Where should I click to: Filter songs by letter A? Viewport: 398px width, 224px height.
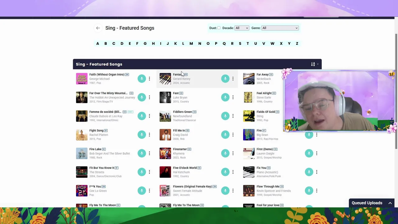pyautogui.click(x=98, y=44)
